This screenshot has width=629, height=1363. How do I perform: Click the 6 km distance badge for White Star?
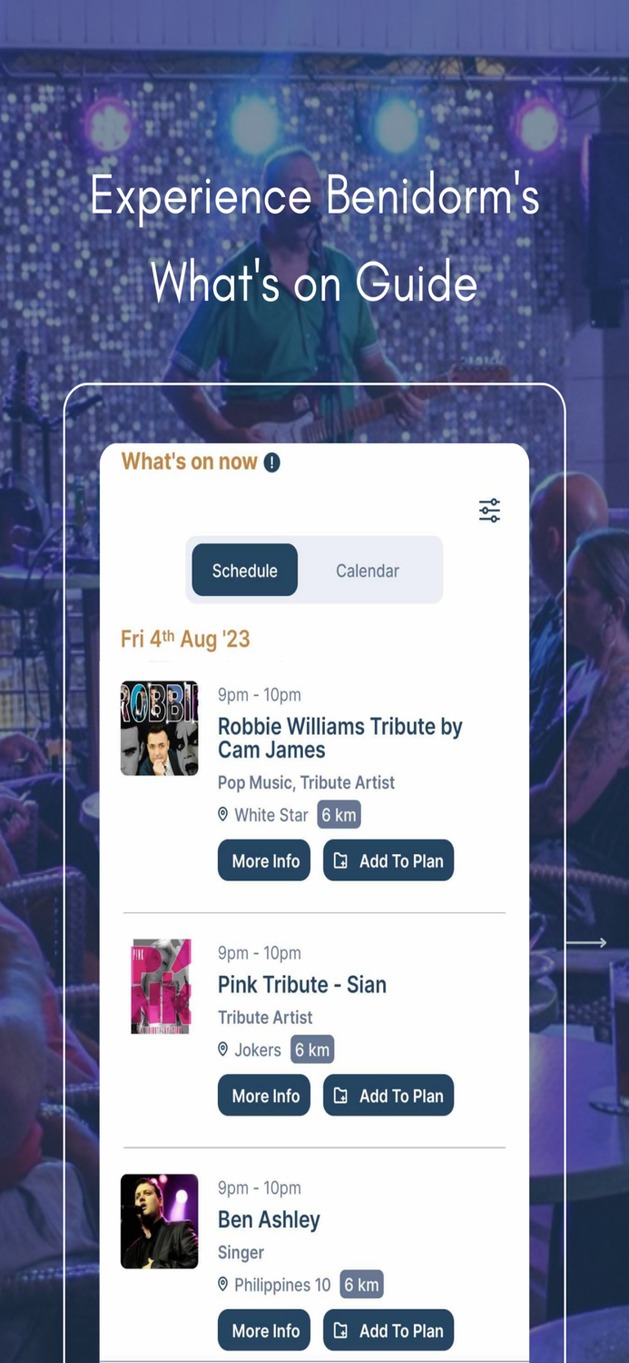pos(339,815)
